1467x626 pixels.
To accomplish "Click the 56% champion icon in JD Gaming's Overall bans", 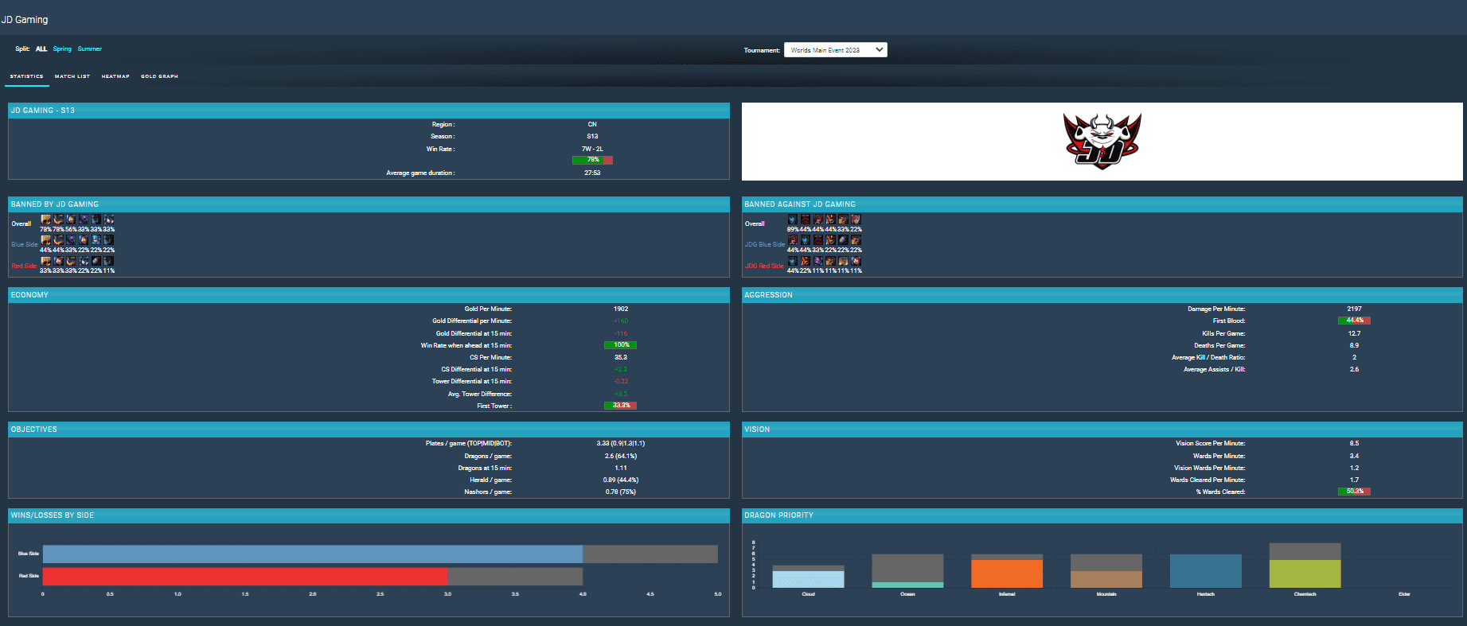I will click(71, 219).
